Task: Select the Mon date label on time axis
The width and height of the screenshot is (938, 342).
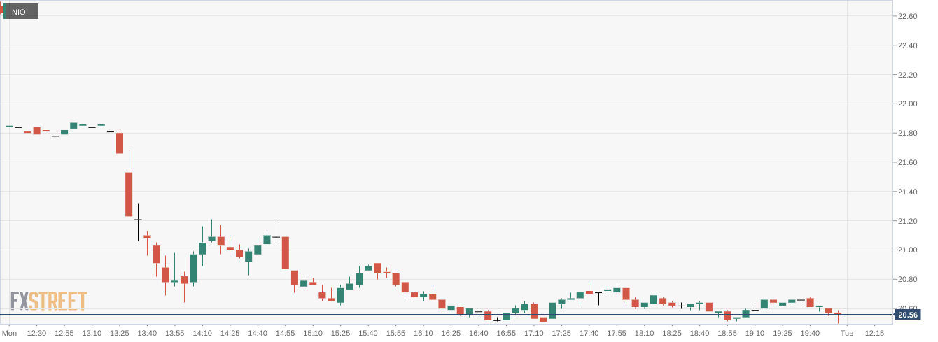Action: (10, 334)
